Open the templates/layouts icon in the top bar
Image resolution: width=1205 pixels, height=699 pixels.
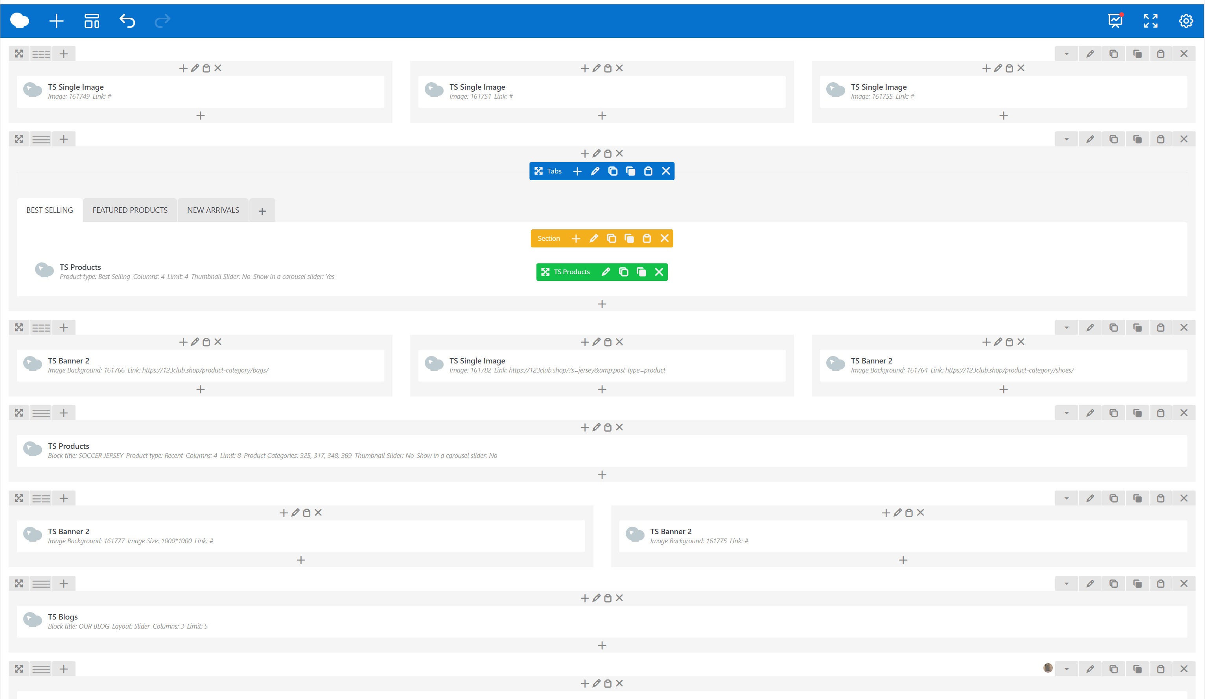[91, 21]
